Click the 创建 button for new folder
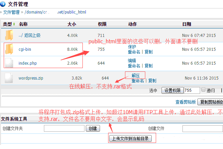223x149 pixels. tap(92, 129)
